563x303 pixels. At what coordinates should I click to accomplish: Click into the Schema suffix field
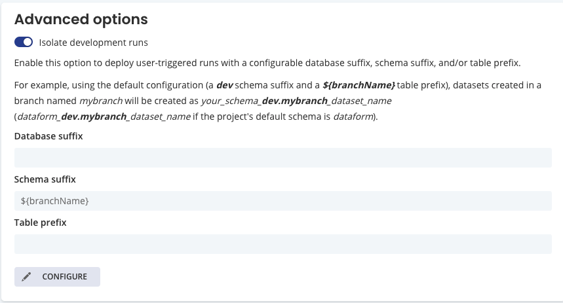[x=282, y=201]
